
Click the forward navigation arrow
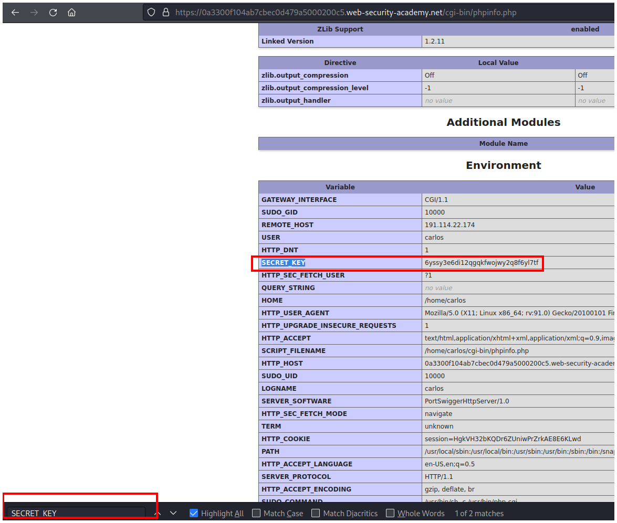coord(34,13)
